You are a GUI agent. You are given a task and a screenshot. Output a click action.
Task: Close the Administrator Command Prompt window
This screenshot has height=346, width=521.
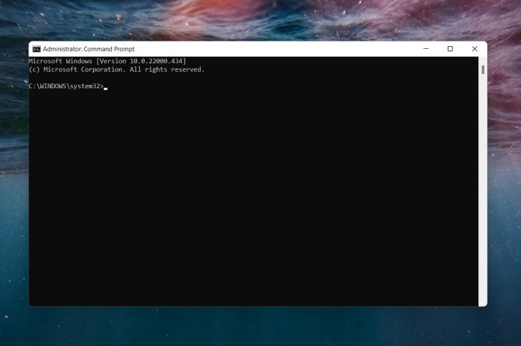coord(474,49)
